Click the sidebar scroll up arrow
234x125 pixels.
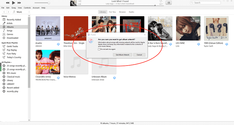click(x=29, y=16)
